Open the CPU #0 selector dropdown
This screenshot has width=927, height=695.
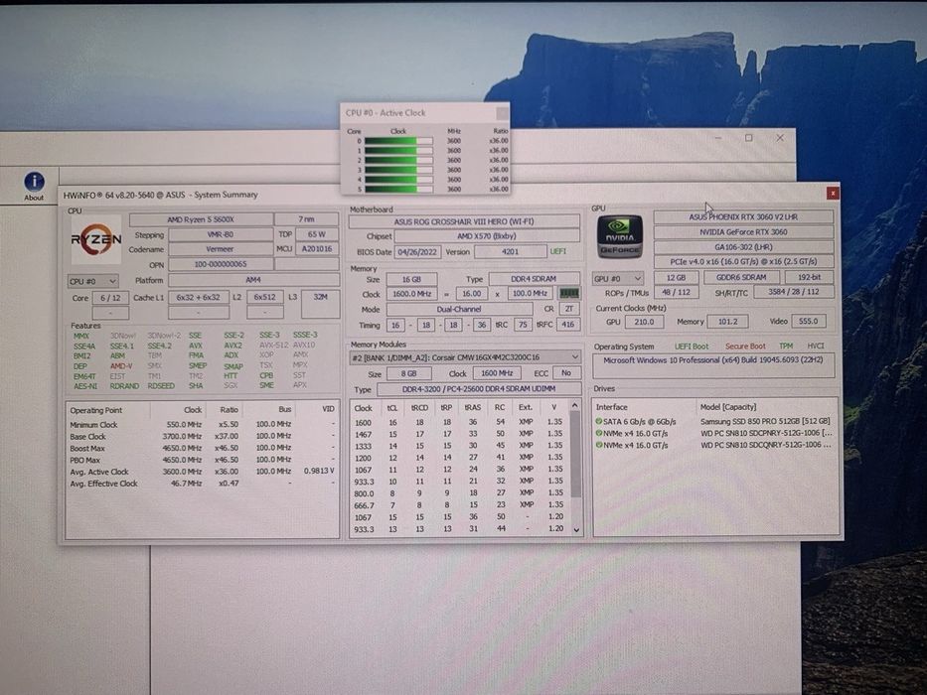pyautogui.click(x=93, y=281)
